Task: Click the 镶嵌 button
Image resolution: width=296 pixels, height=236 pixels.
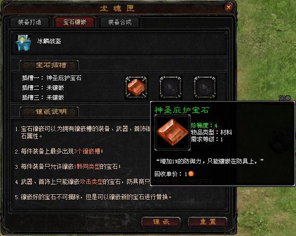Action: pyautogui.click(x=161, y=222)
